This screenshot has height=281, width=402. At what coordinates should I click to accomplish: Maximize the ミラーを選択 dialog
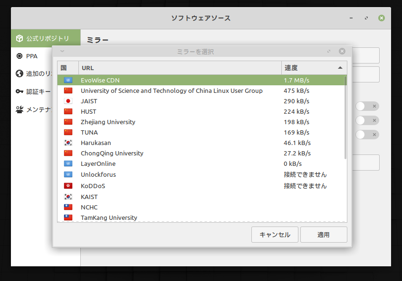click(x=329, y=51)
